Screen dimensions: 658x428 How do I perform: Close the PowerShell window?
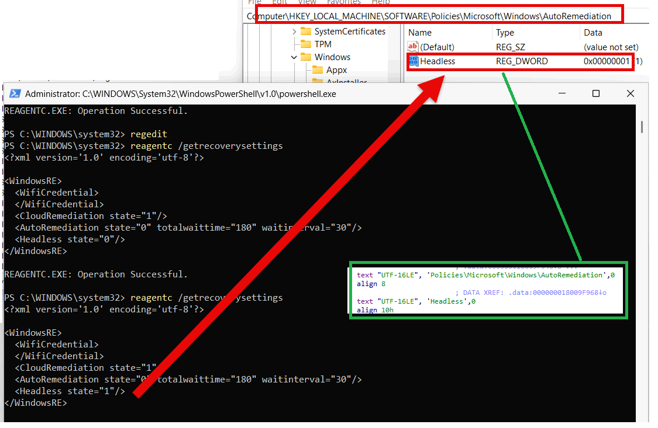(631, 93)
